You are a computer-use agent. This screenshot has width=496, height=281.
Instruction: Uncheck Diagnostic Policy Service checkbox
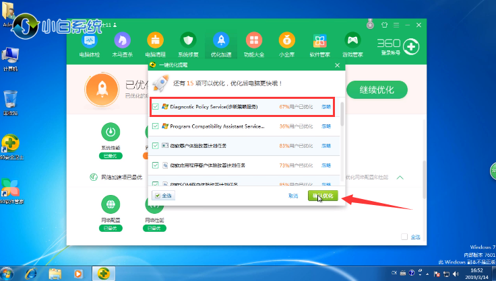[x=155, y=107]
